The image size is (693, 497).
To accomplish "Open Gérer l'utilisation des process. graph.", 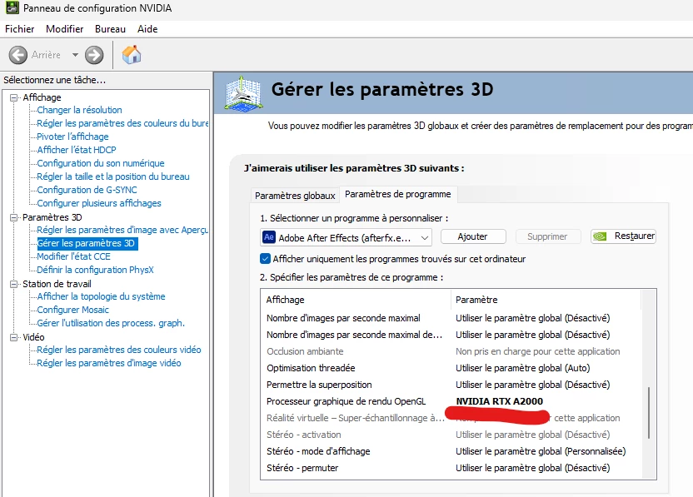I will click(111, 323).
